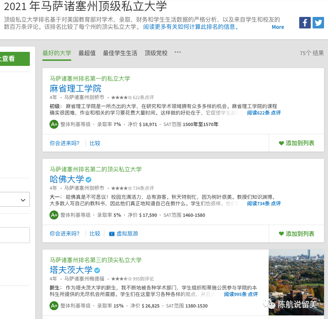Click the A+ grade badge for 塔夫茨大学
Screen dimensions: 328x319
[54, 306]
